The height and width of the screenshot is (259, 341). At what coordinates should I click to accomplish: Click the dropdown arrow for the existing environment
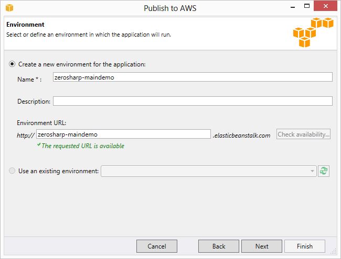(312, 171)
